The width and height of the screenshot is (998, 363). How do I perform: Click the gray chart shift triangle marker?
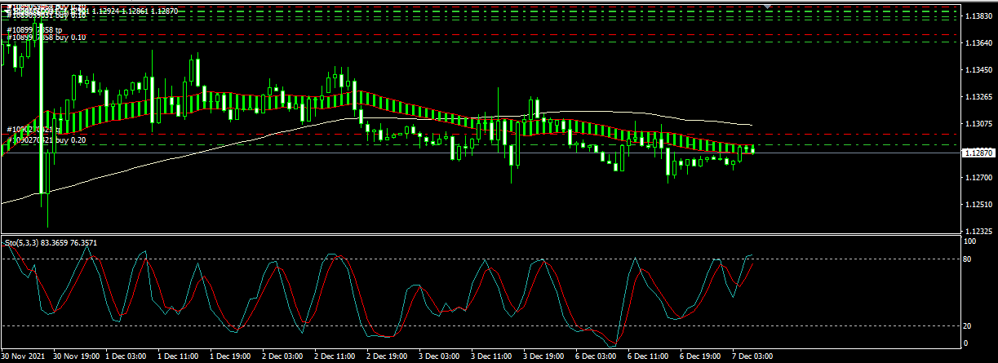tap(767, 5)
